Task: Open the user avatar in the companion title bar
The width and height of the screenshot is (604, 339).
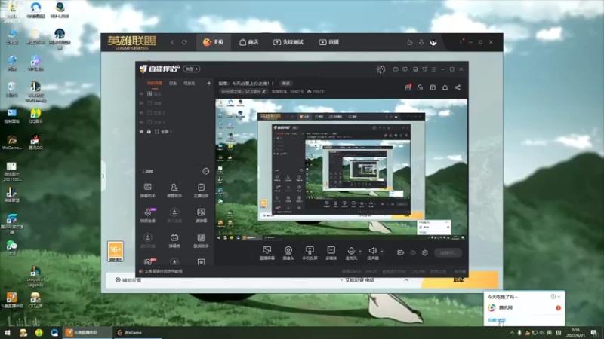Action: (x=381, y=69)
